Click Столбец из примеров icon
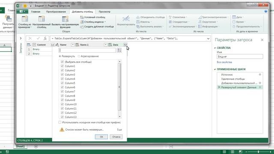 coord(25,19)
